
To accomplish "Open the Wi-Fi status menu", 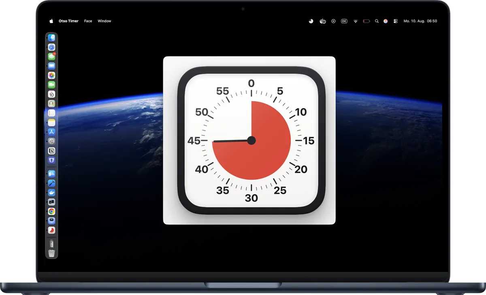I will (x=356, y=21).
